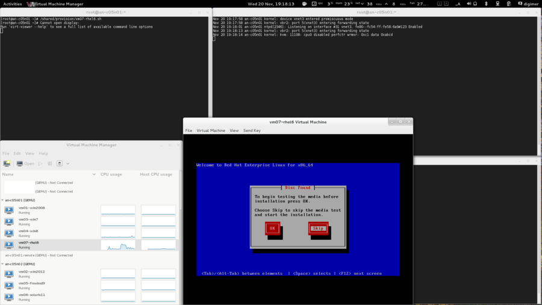Select the vm01-win2008 virtual machine row
542x305 pixels.
(90, 210)
